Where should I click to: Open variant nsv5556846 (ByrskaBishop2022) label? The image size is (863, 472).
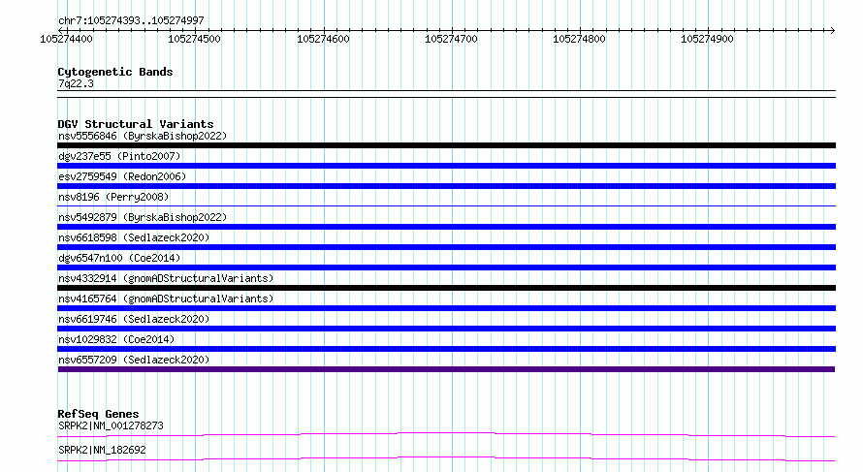143,136
